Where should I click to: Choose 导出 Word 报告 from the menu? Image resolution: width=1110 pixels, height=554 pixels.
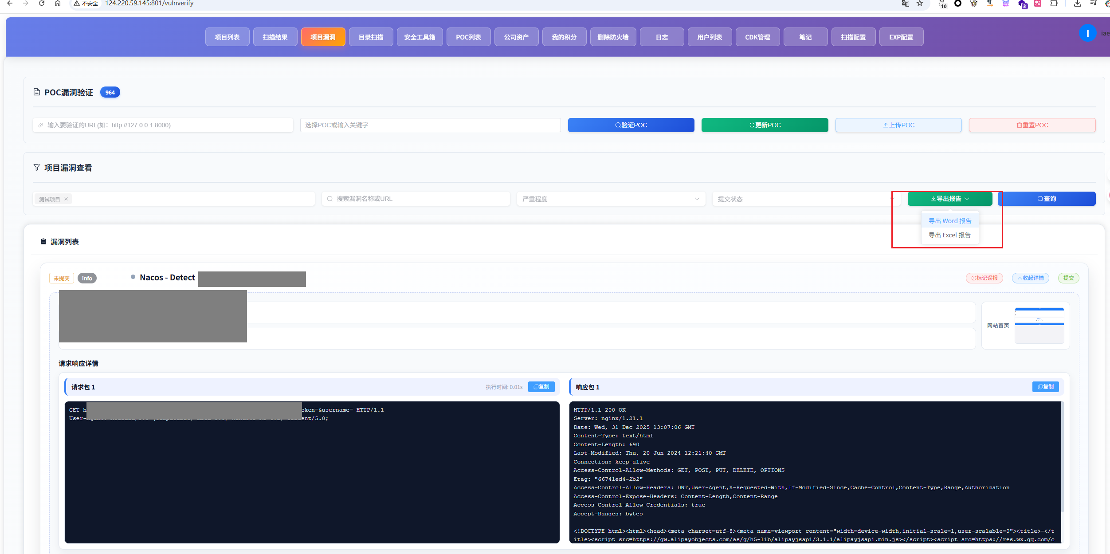(950, 221)
